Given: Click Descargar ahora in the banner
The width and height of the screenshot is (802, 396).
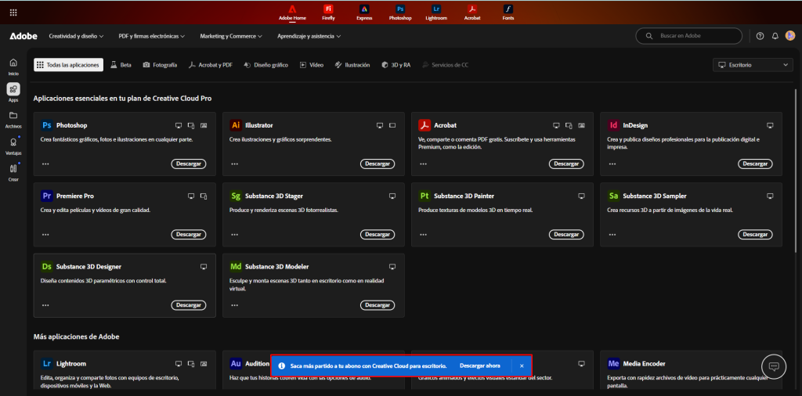Looking at the screenshot, I should coord(479,365).
